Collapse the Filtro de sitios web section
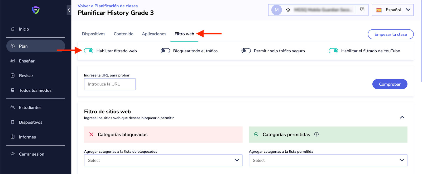Image resolution: width=422 pixels, height=174 pixels. pyautogui.click(x=402, y=117)
